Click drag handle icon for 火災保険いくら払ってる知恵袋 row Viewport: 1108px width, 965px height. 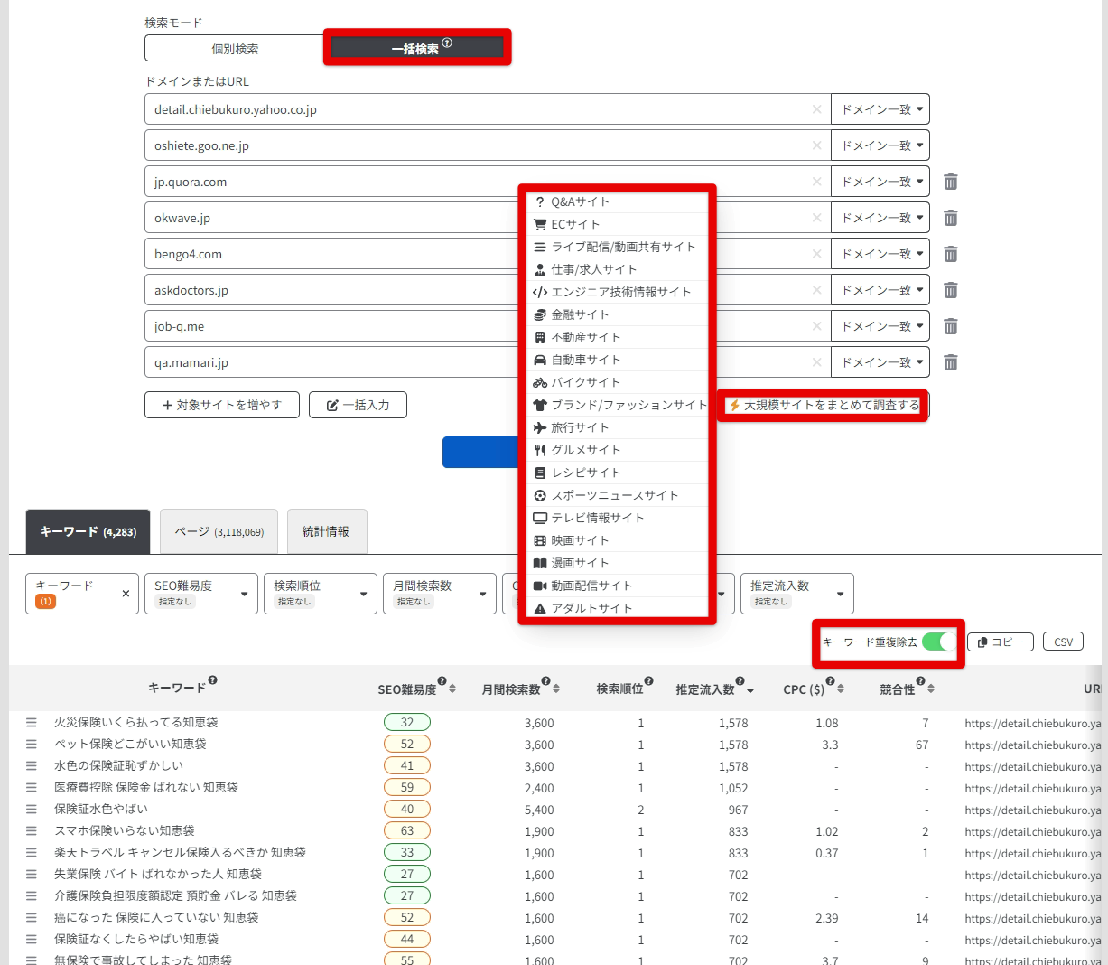click(x=32, y=723)
